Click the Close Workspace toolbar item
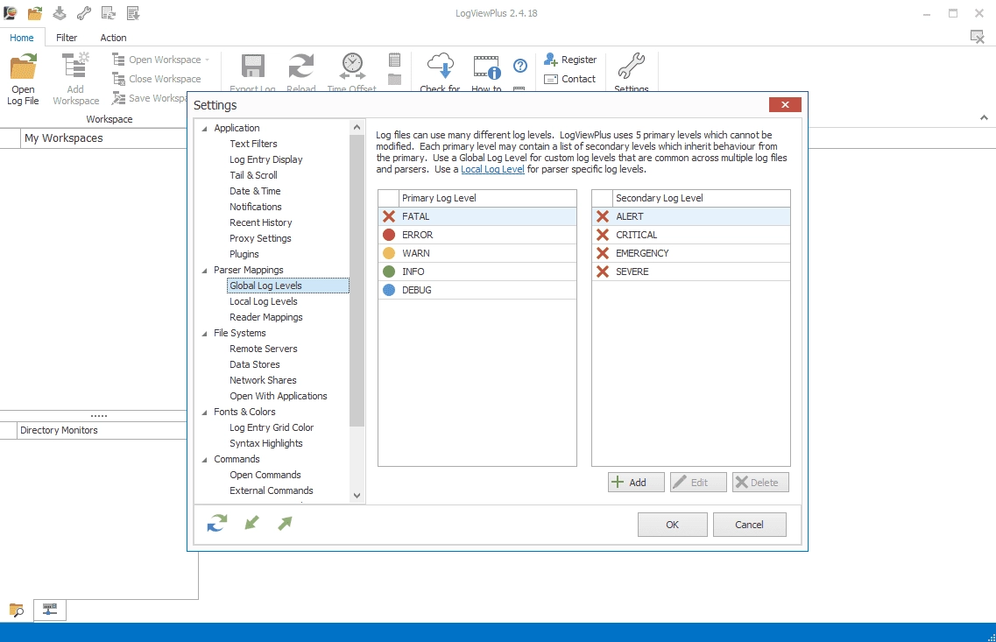996x642 pixels. pyautogui.click(x=156, y=79)
